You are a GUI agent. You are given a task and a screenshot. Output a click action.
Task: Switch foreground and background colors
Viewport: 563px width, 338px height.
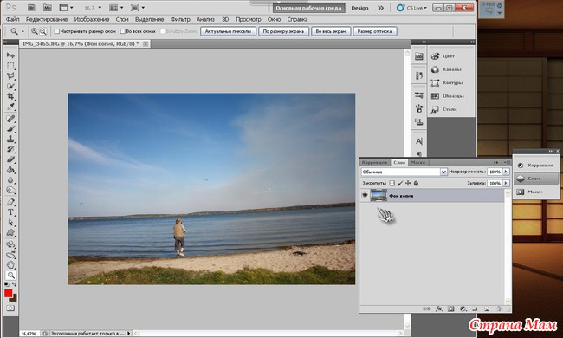pos(15,284)
